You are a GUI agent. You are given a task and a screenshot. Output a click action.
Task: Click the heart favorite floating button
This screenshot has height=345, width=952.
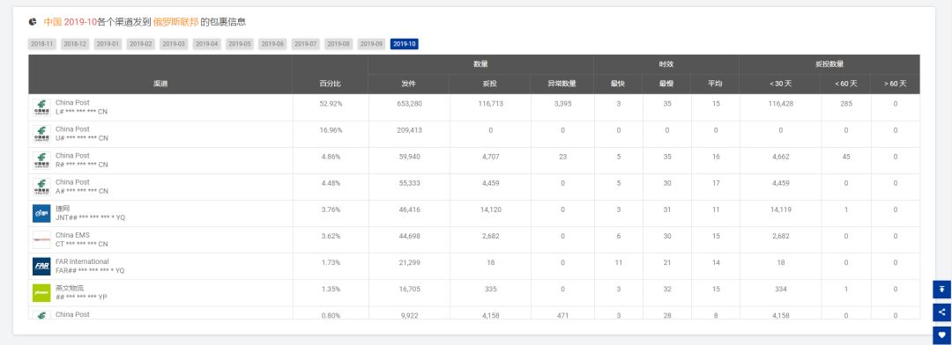coord(941,334)
